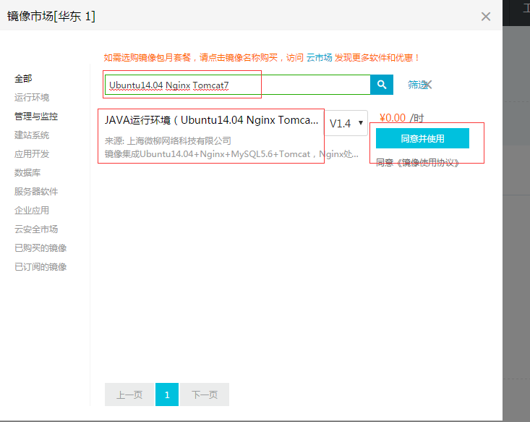Open the 筛选 filter link
The height and width of the screenshot is (422, 530).
(419, 85)
